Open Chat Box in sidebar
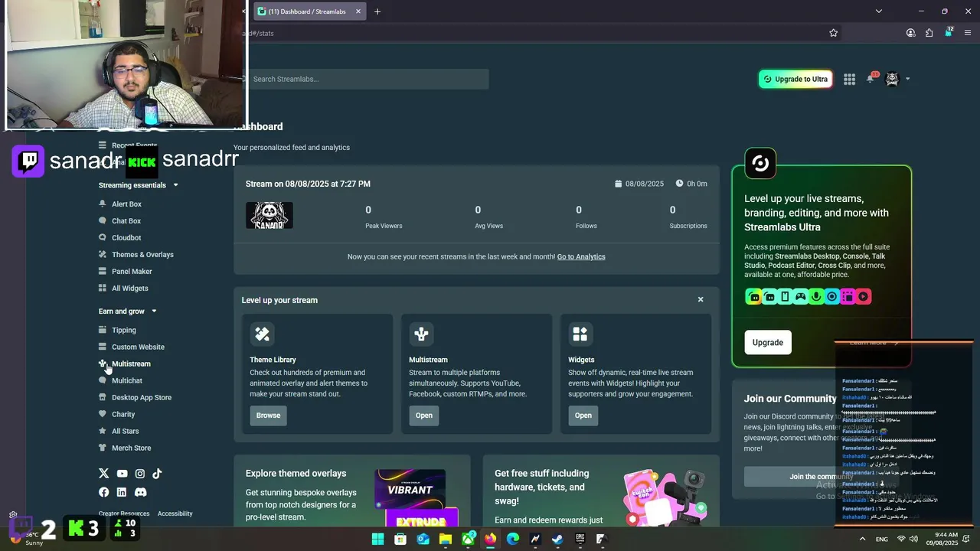Image resolution: width=980 pixels, height=551 pixels. pos(126,221)
